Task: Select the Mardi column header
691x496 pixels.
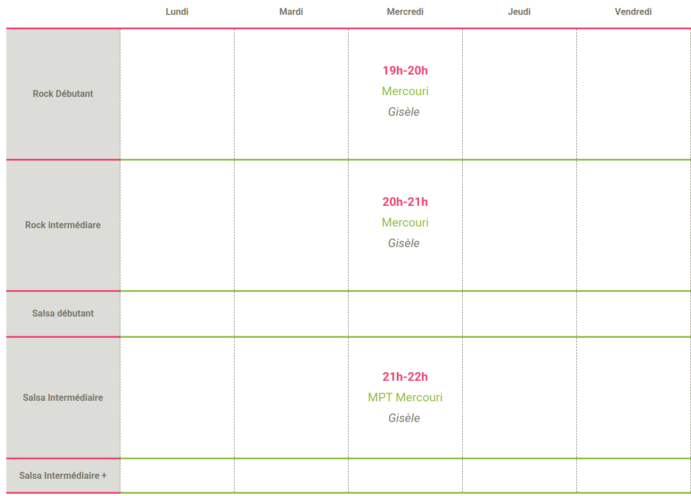Action: 291,11
